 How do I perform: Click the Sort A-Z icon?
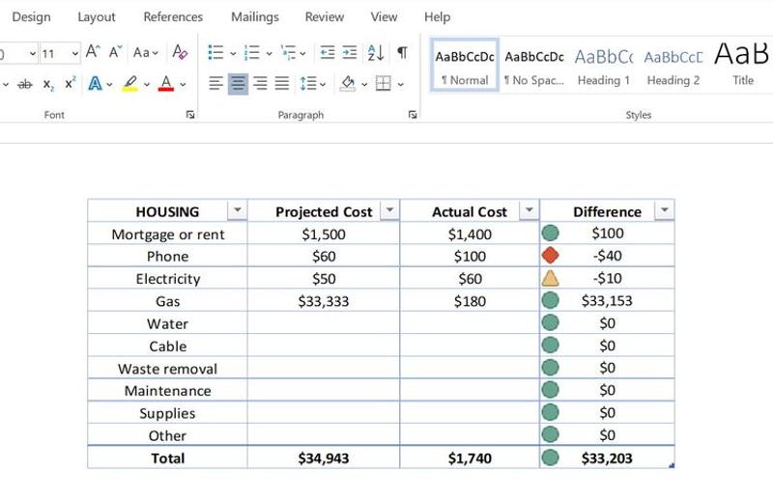tap(376, 52)
